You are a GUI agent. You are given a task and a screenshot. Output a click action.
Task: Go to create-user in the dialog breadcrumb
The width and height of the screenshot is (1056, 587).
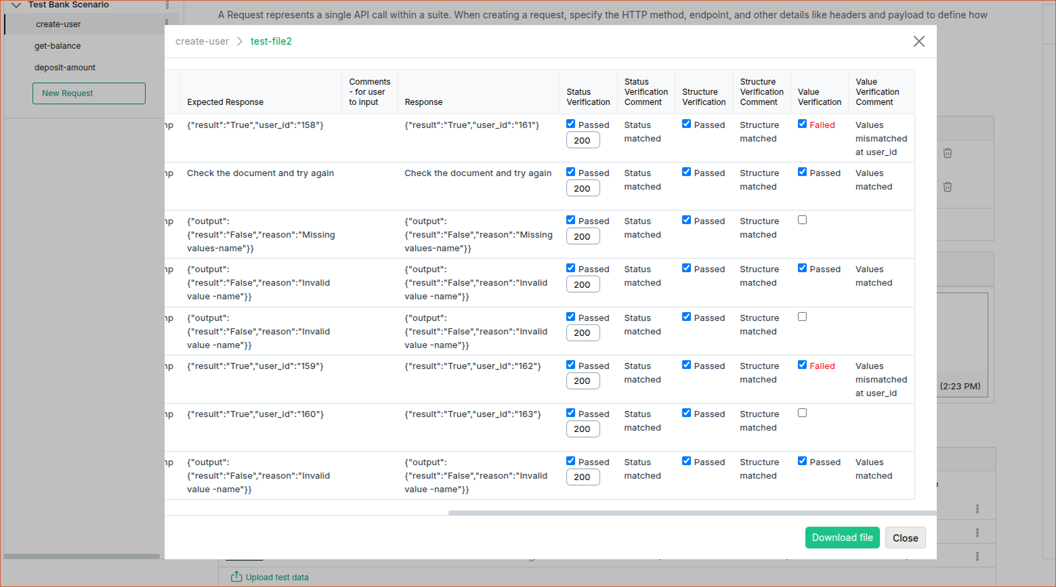[202, 41]
